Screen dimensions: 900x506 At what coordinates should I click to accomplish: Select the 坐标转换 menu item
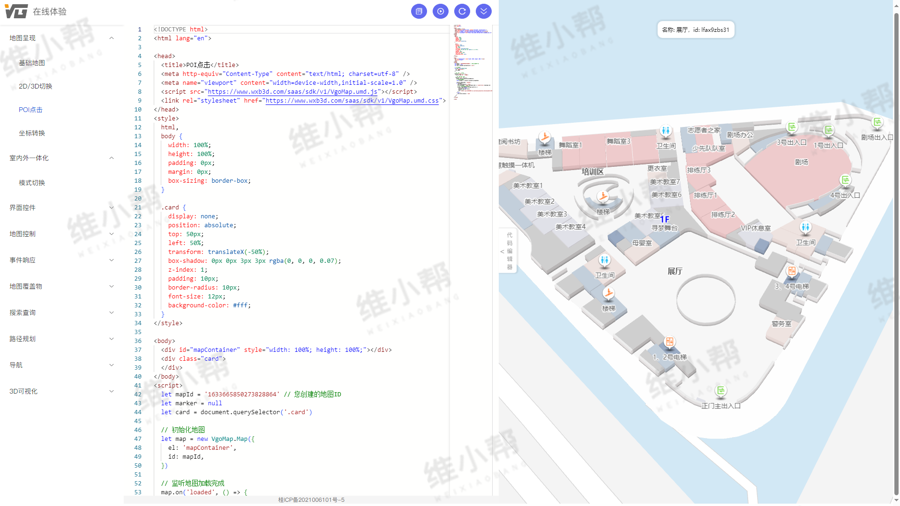(x=32, y=133)
